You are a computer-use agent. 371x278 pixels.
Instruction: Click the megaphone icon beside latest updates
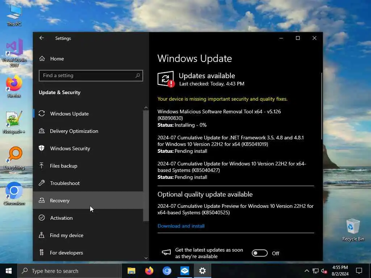[x=166, y=252]
